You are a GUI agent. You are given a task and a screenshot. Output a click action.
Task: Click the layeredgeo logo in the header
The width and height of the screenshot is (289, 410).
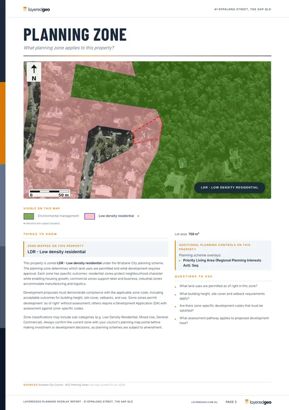click(36, 9)
